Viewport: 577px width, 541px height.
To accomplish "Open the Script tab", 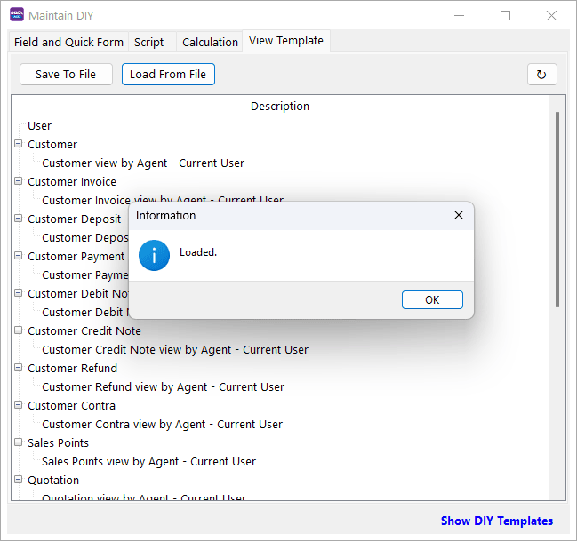I will point(148,42).
